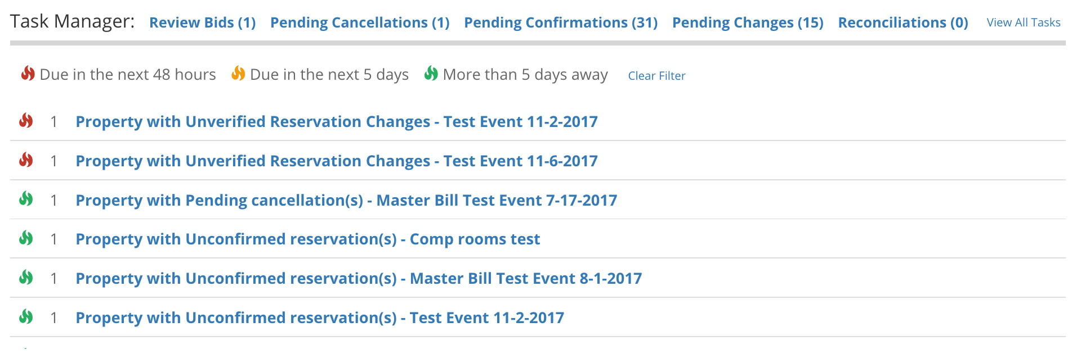Filter by green flame icon in legend
This screenshot has width=1081, height=354.
pyautogui.click(x=431, y=74)
